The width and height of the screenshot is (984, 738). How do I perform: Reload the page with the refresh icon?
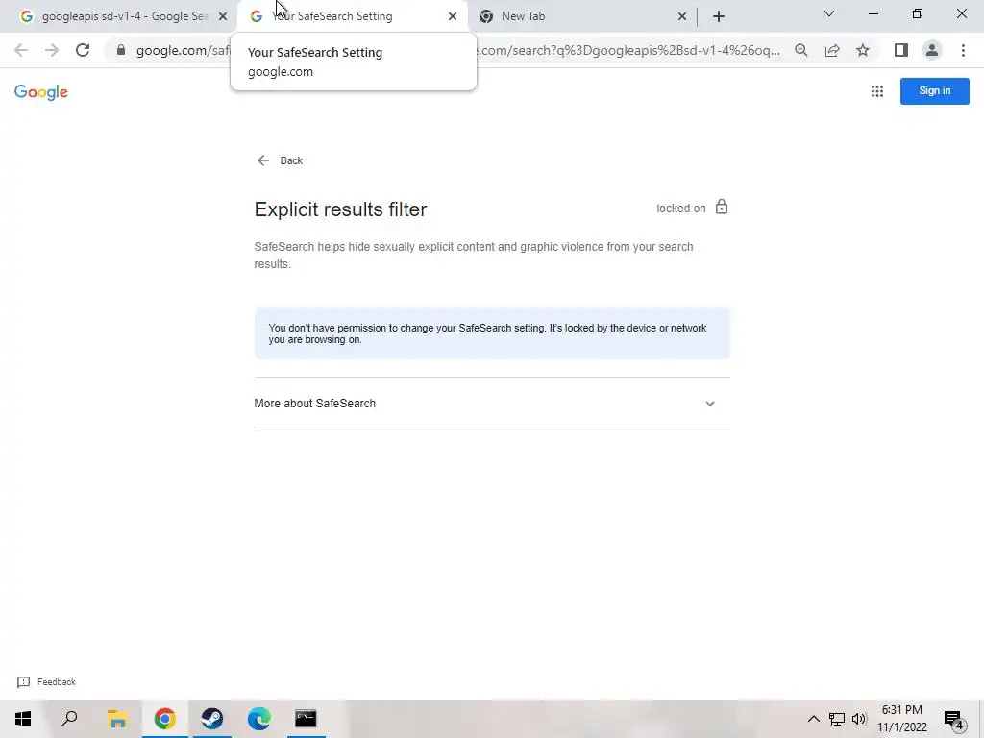point(83,50)
